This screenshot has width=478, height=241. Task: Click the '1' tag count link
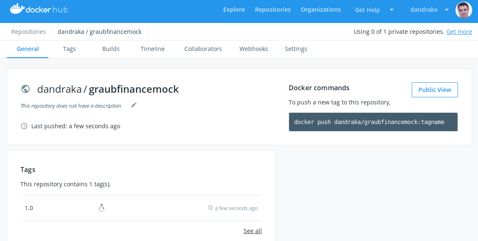pyautogui.click(x=91, y=184)
